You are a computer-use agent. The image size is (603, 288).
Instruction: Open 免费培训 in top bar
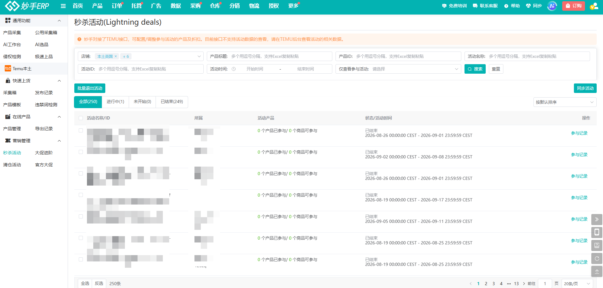[454, 6]
